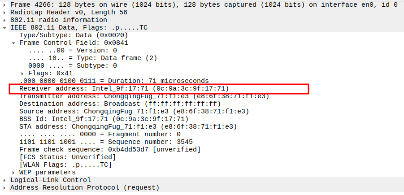Expand the Frame 4266 details row

(x=5, y=5)
